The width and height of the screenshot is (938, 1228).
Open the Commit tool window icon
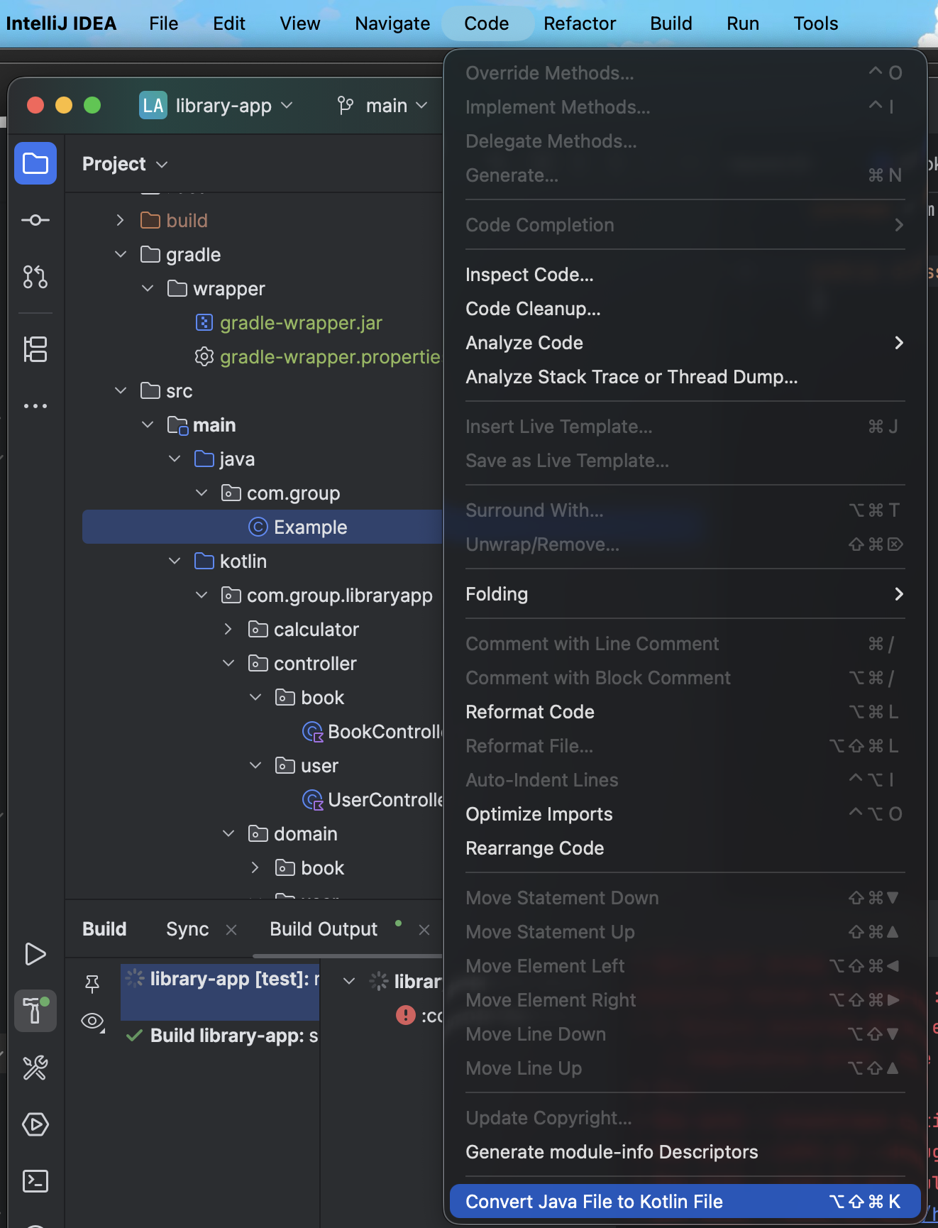pyautogui.click(x=35, y=220)
